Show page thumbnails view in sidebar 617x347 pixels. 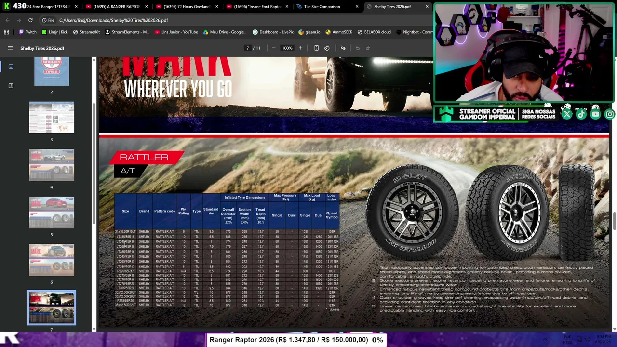point(11,67)
